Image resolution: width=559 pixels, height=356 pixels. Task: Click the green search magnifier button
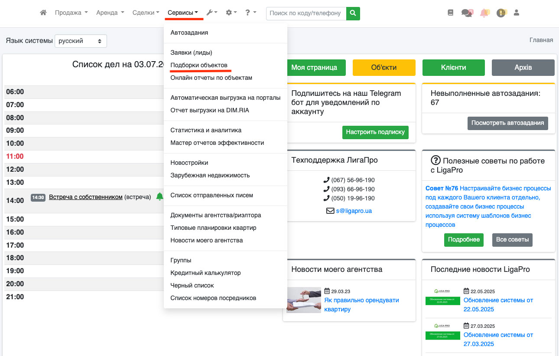353,13
